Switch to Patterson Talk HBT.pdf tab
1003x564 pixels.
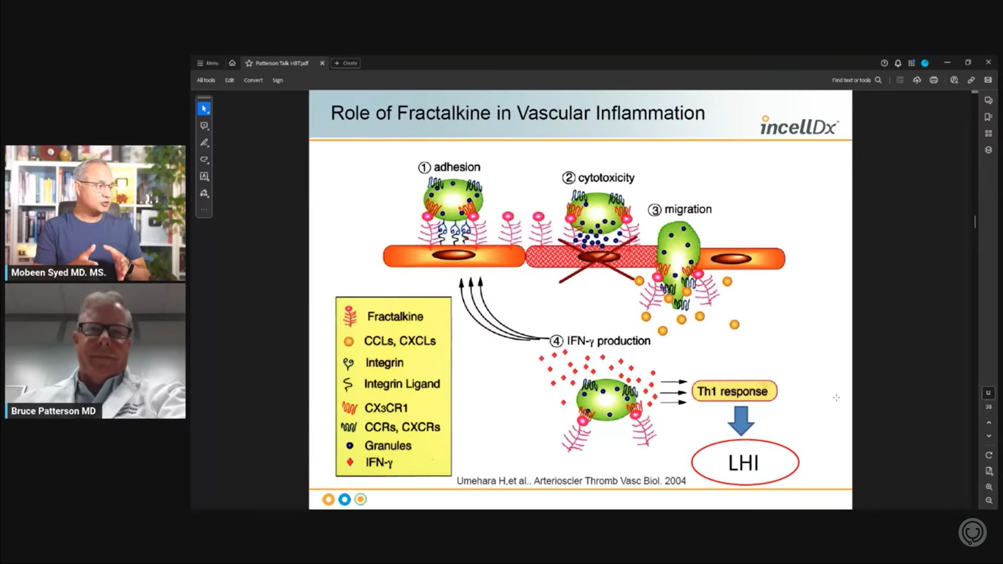click(282, 63)
